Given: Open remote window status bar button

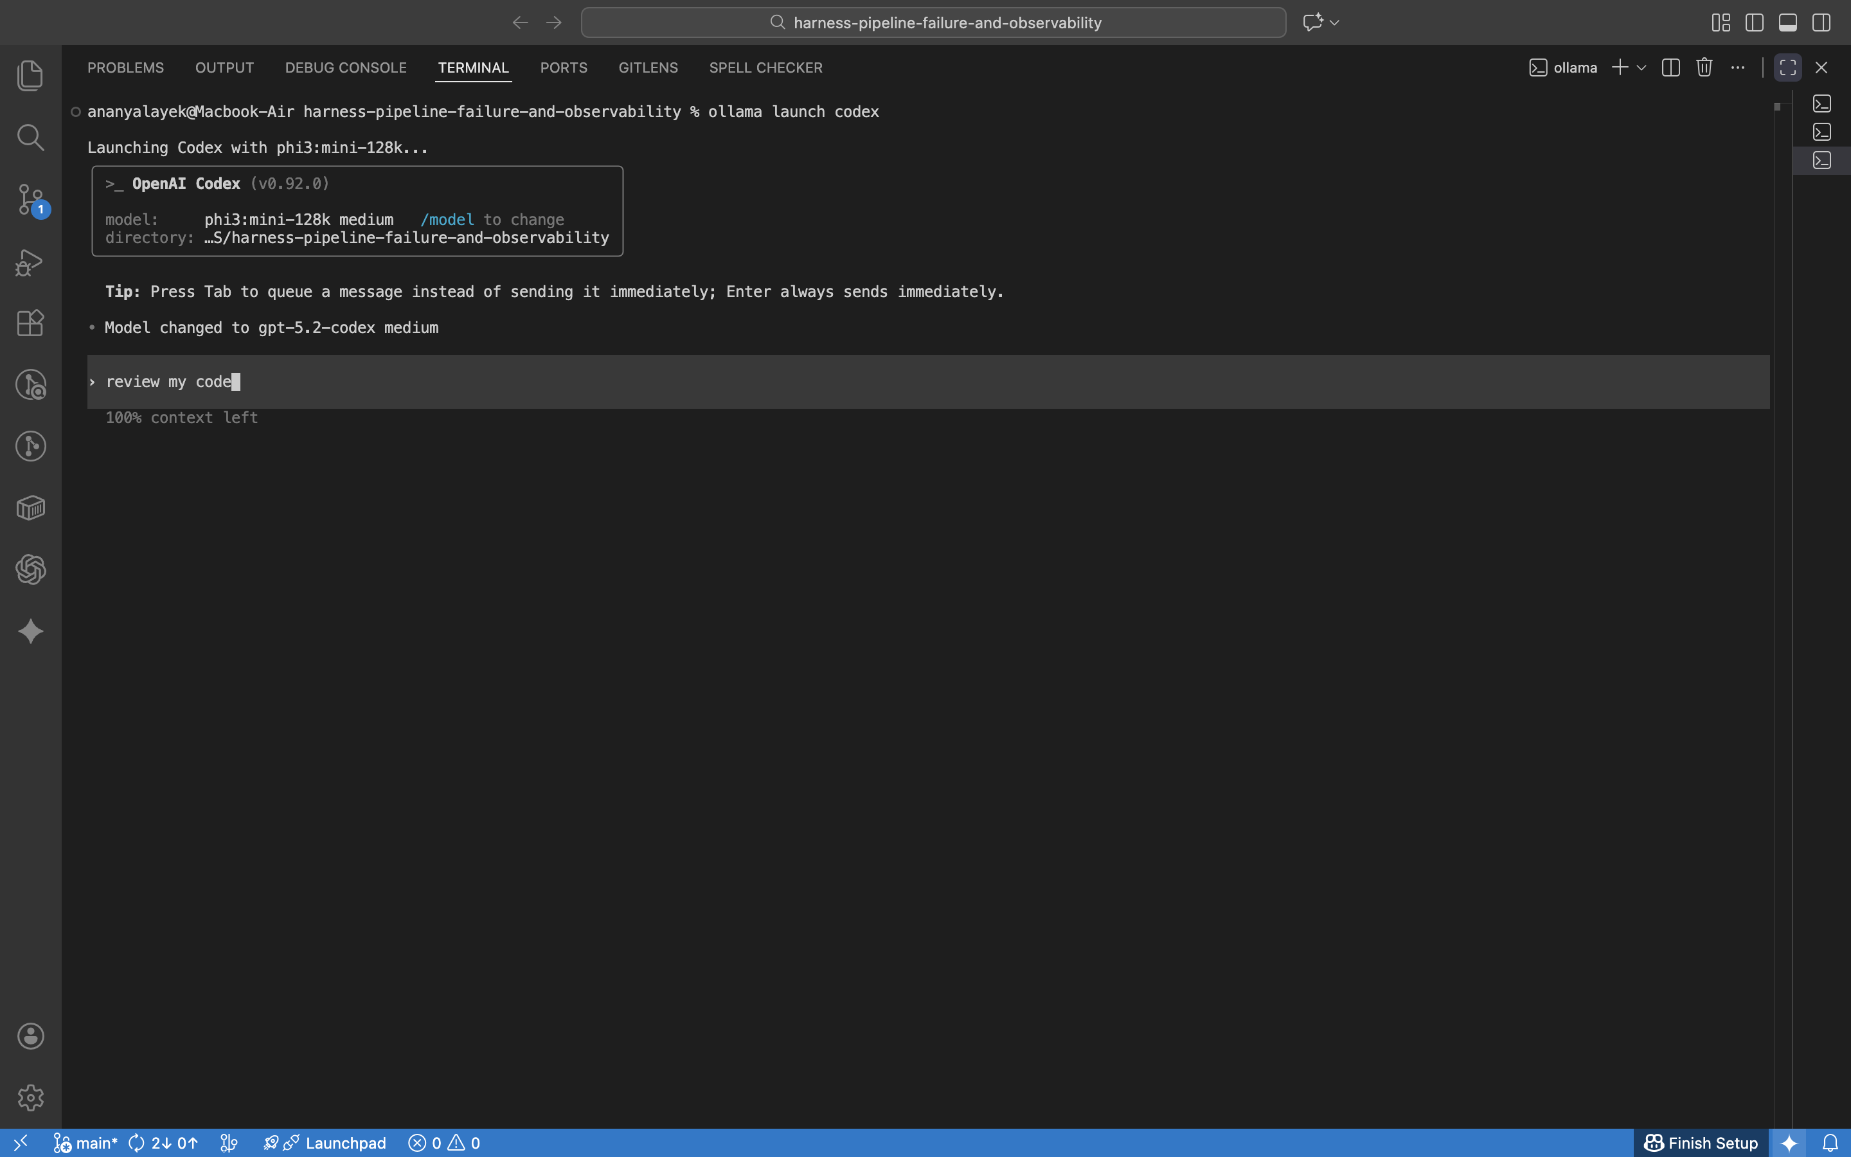Looking at the screenshot, I should click(x=20, y=1142).
